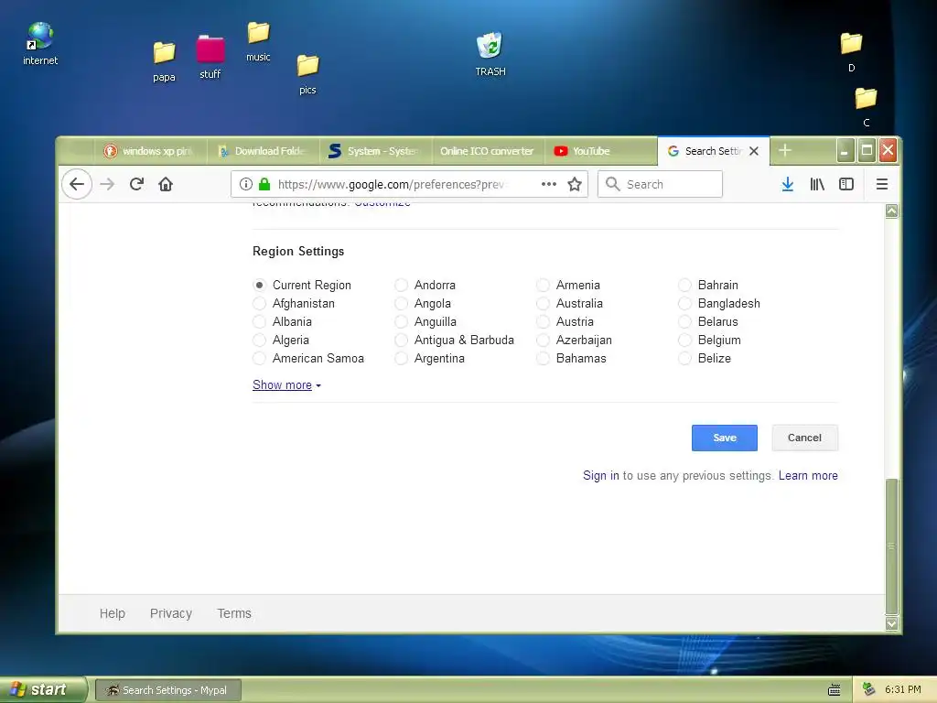
Task: Select the Australia radio button
Action: click(x=543, y=304)
